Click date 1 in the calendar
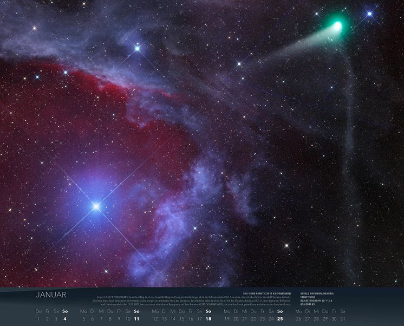Screen dimensions: 404x326 38,319
